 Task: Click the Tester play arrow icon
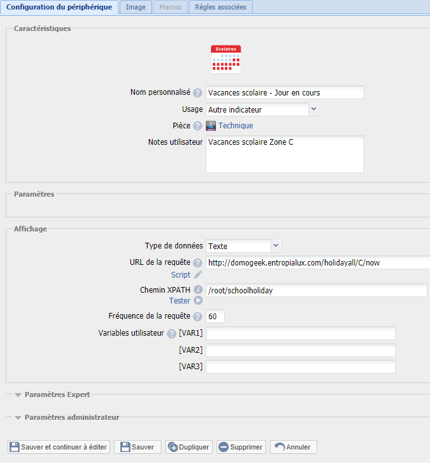point(198,301)
